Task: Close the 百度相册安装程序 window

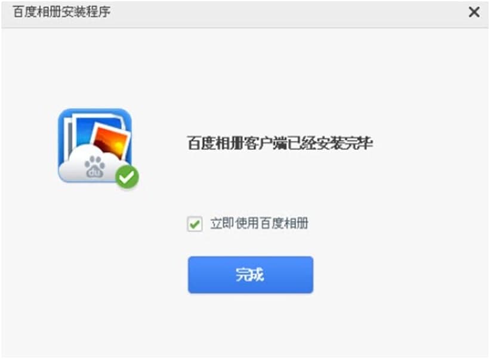Action: click(474, 12)
